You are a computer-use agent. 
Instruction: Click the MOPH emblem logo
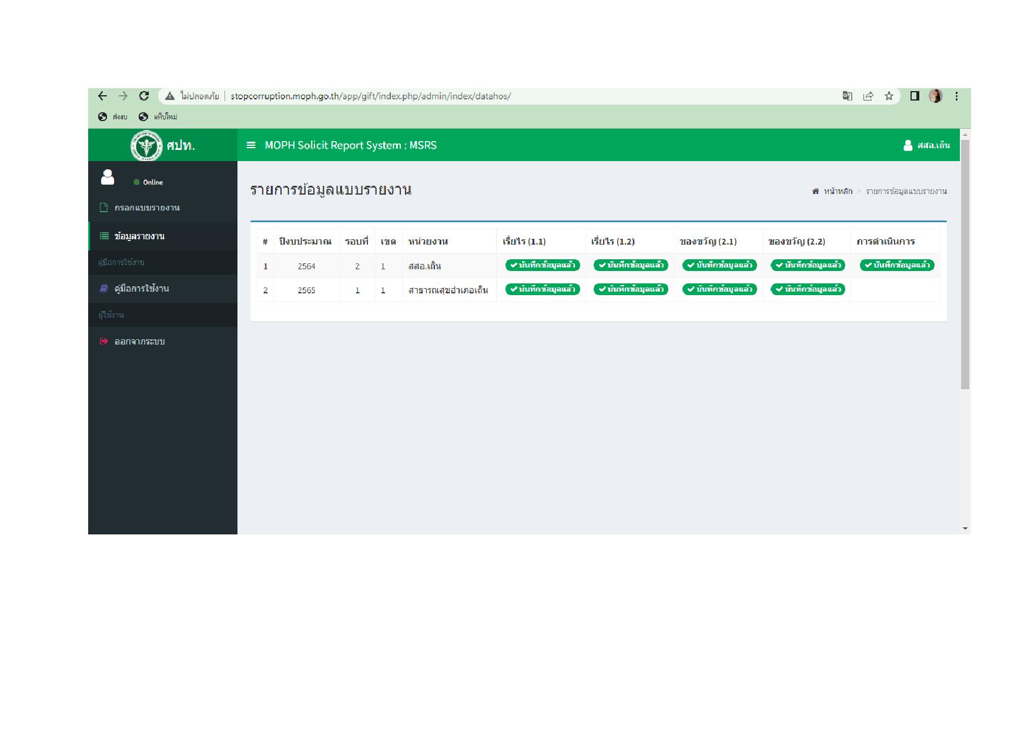[x=146, y=145]
